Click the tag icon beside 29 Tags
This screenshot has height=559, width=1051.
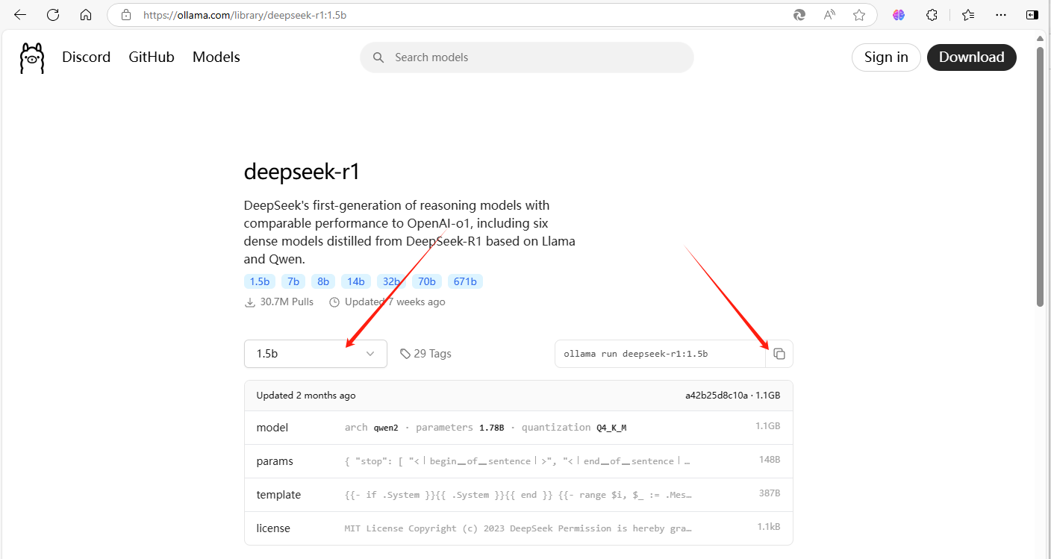tap(405, 354)
